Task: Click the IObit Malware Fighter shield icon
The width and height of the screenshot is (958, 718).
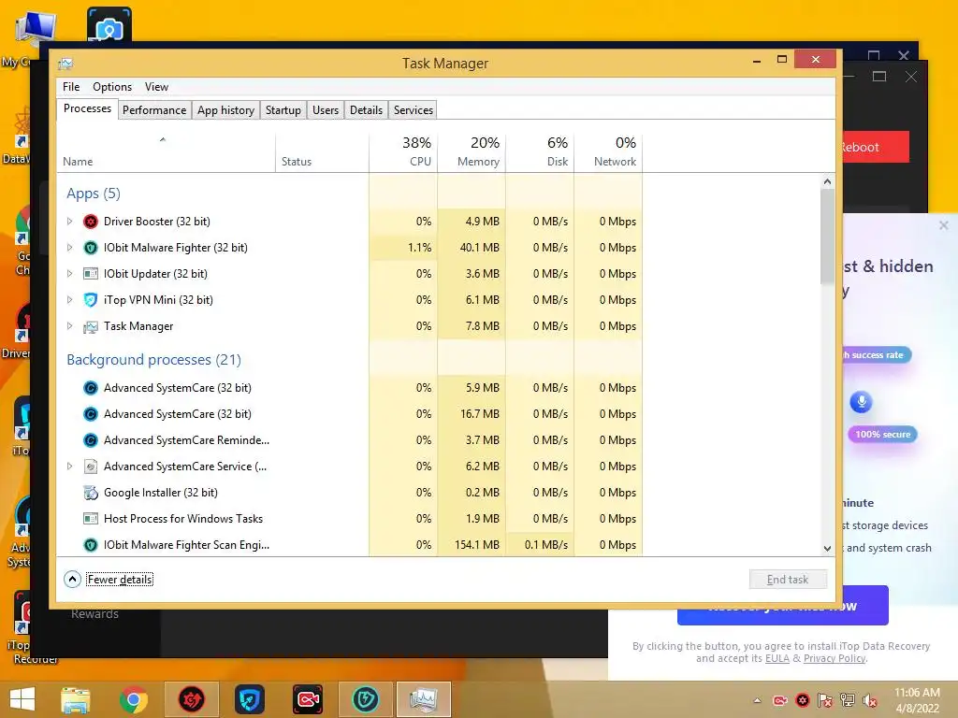Action: [x=91, y=248]
